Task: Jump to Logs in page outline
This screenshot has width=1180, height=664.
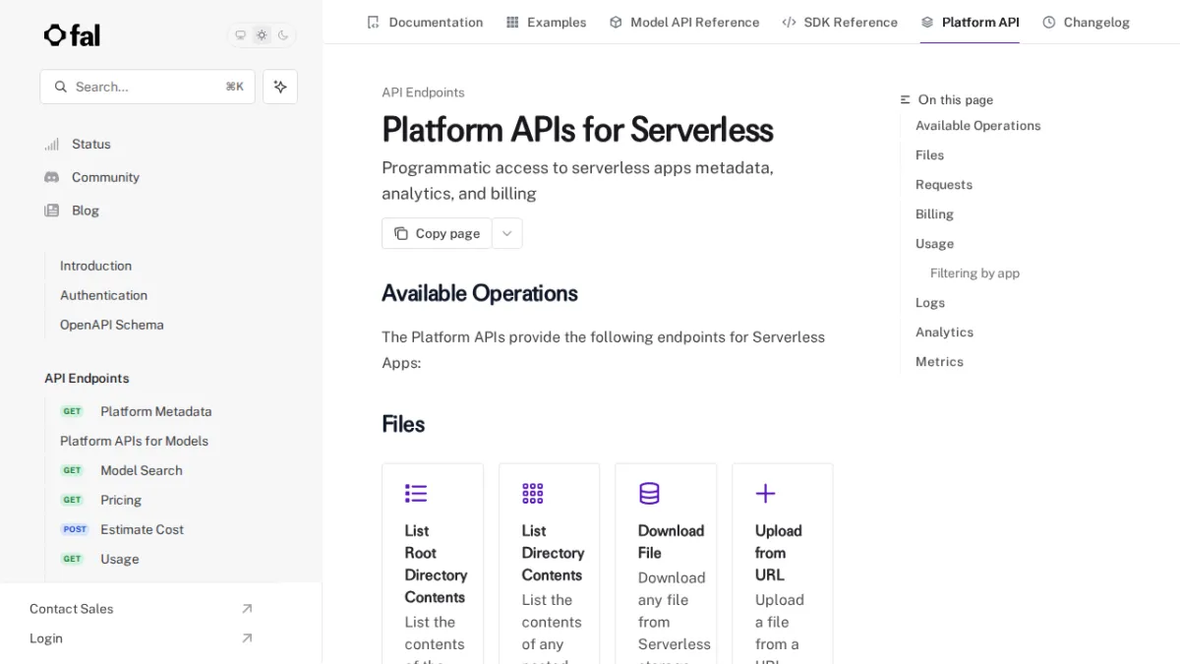Action: point(930,303)
